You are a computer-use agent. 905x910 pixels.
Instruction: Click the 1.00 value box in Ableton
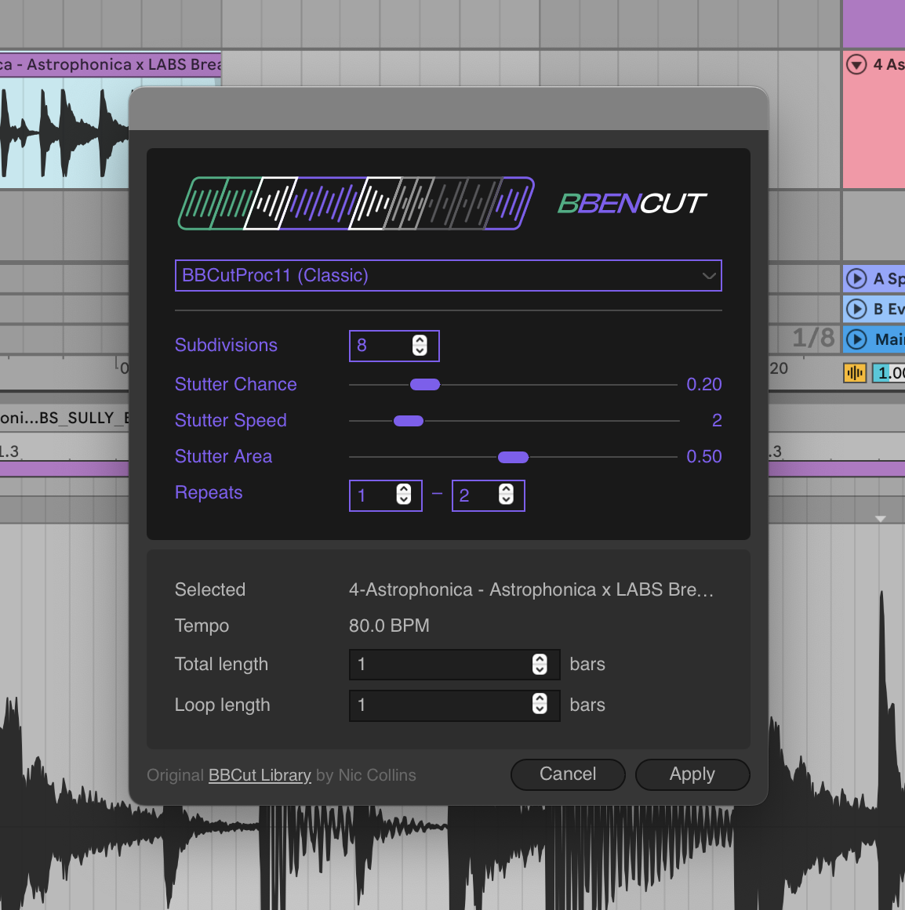(x=889, y=372)
